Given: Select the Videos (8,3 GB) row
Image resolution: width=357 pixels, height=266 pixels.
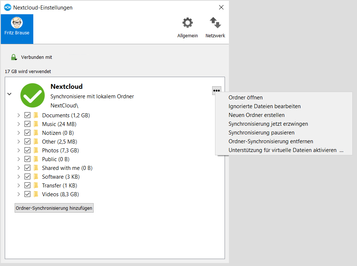Looking at the screenshot, I should pos(61,194).
